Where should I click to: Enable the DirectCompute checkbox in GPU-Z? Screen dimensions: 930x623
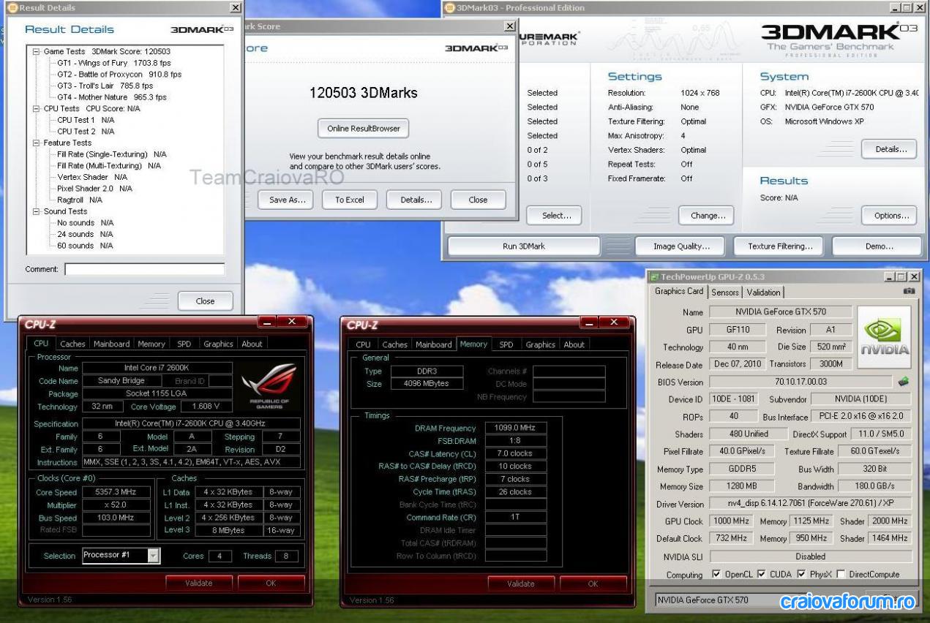[841, 574]
